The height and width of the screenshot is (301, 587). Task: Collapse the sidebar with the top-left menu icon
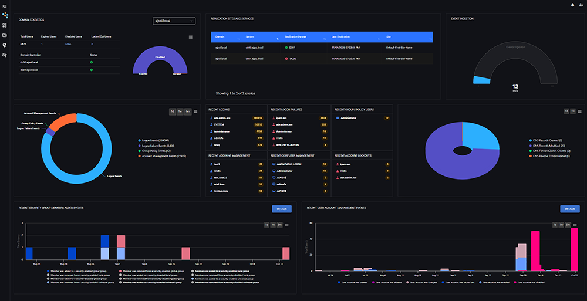click(5, 5)
